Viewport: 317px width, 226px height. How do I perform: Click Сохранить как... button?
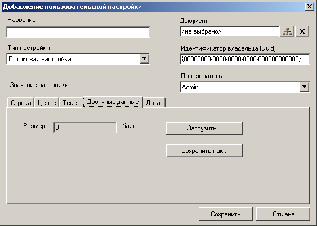click(x=204, y=151)
